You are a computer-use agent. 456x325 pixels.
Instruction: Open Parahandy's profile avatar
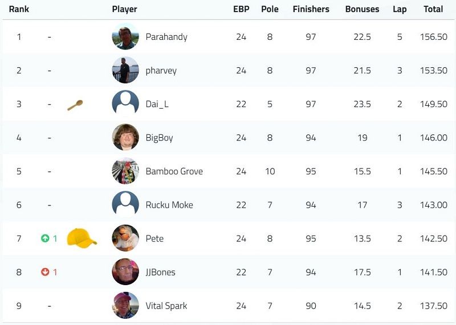tap(125, 36)
